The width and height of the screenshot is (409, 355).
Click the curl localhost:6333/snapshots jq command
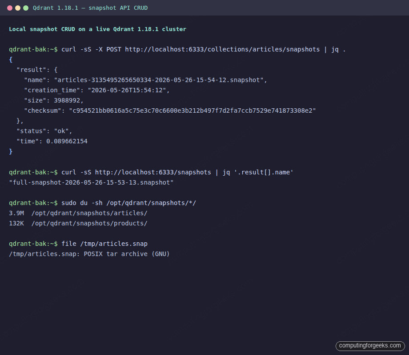(177, 173)
